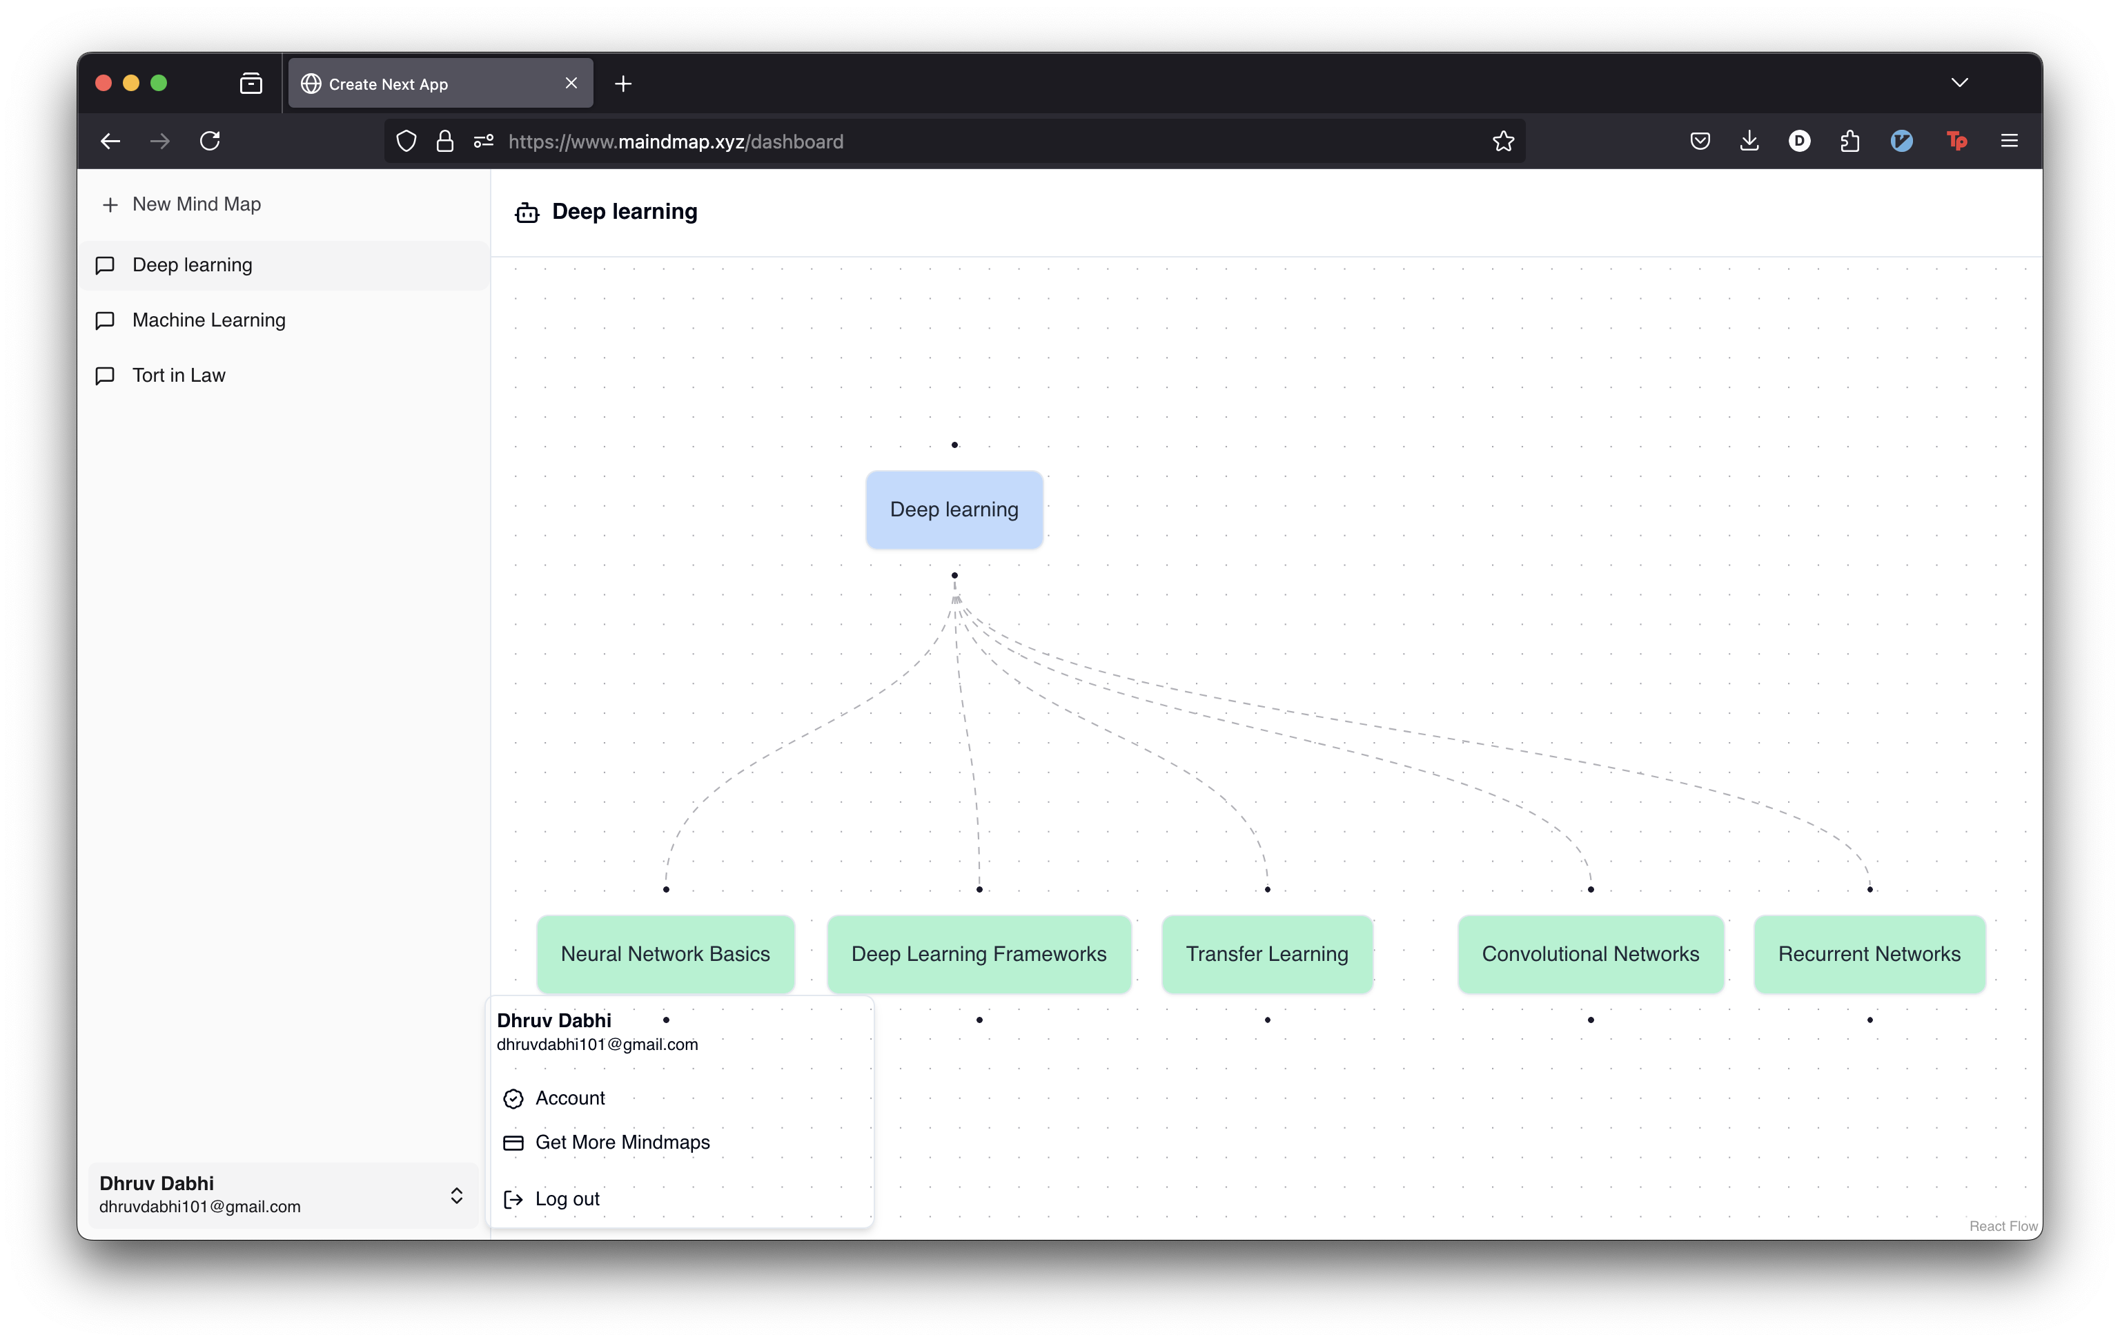Reload the page with the refresh icon

tap(210, 141)
